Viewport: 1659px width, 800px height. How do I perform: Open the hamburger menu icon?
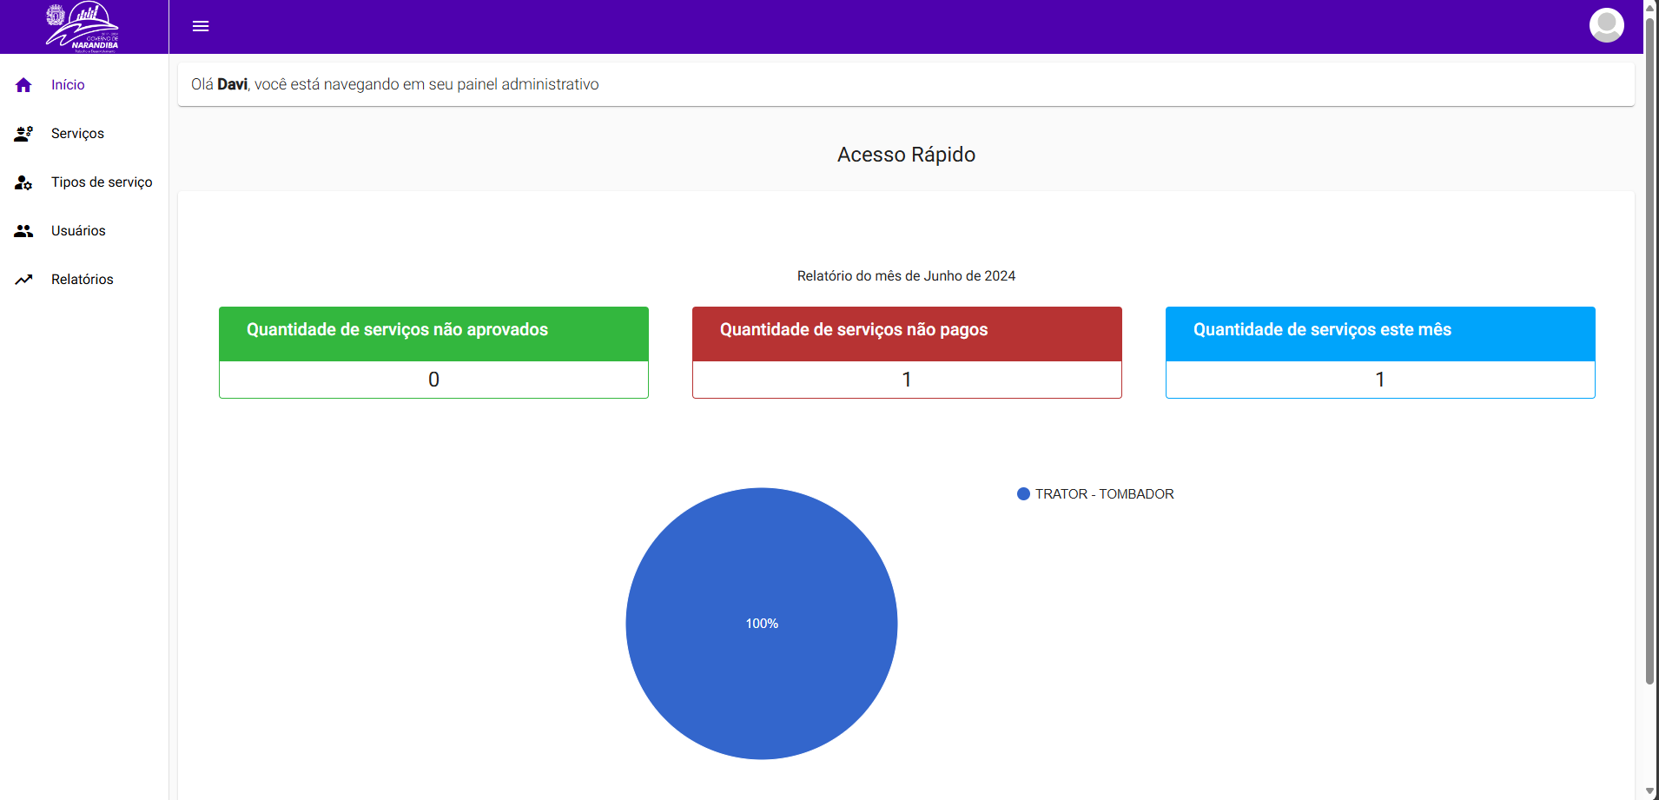coord(201,26)
